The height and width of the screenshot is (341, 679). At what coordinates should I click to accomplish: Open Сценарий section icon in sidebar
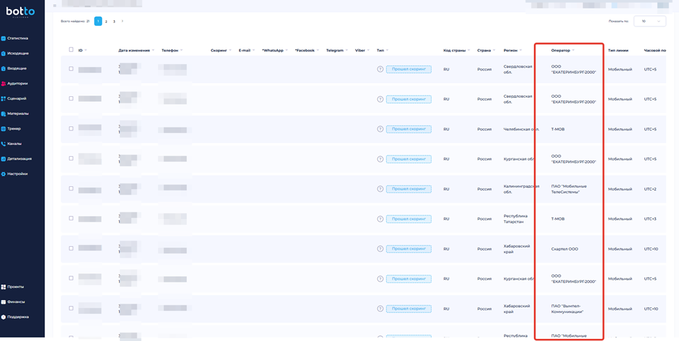pos(3,99)
